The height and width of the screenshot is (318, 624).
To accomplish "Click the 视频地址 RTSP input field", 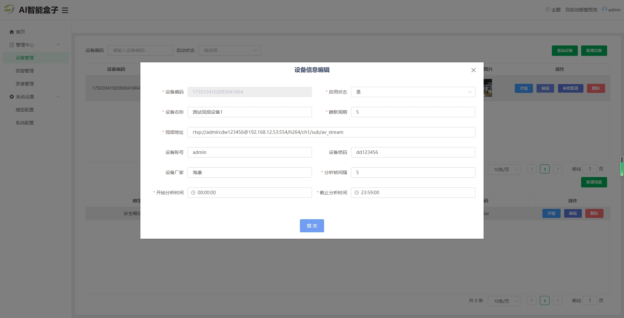I will (331, 132).
